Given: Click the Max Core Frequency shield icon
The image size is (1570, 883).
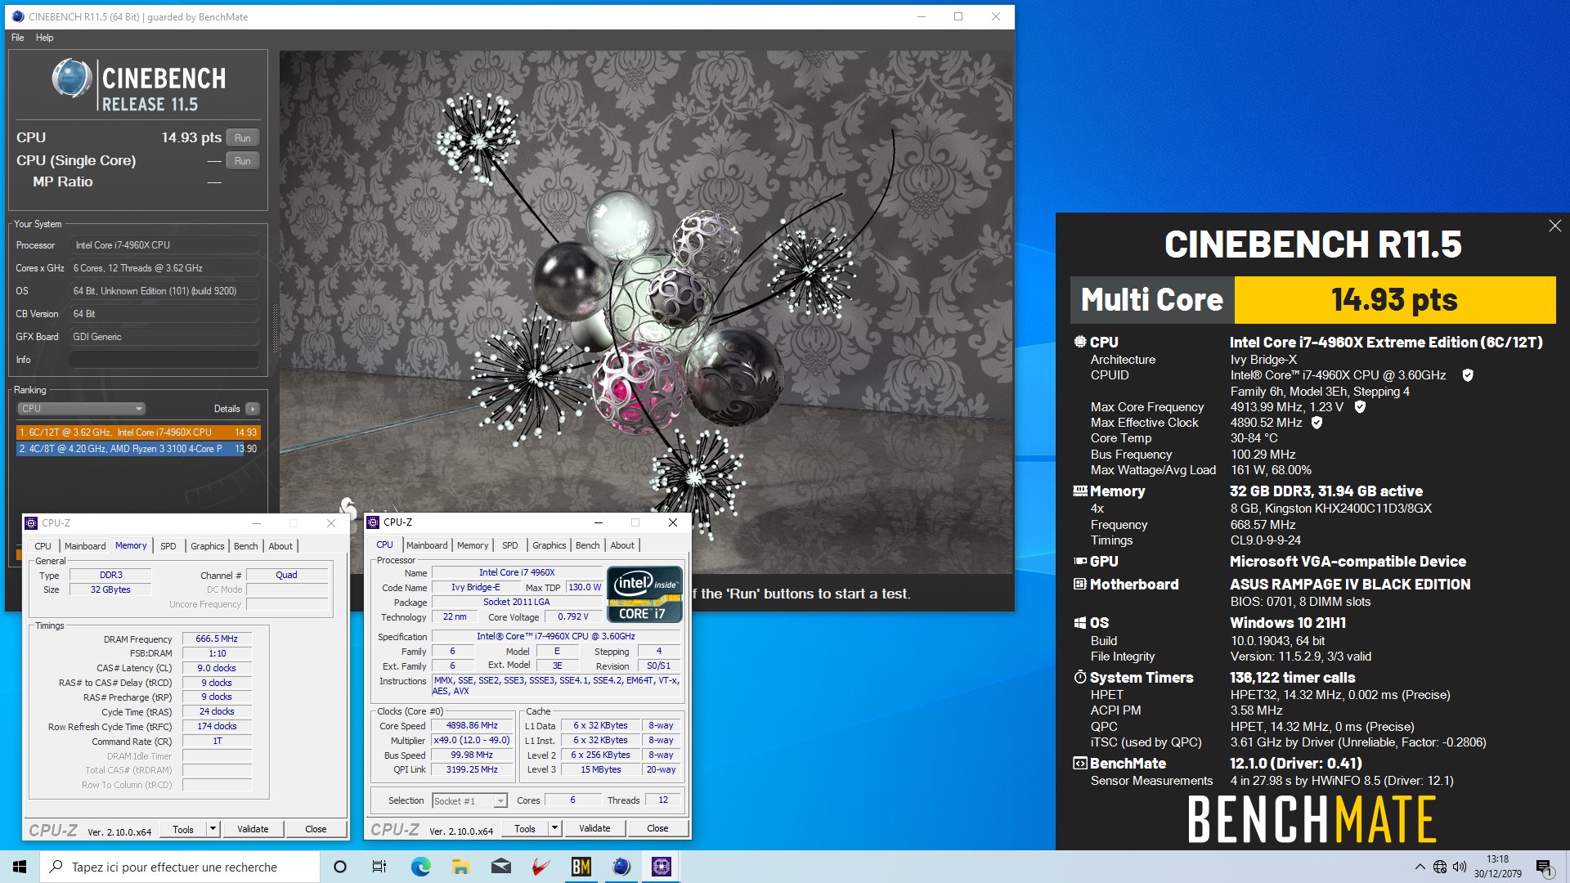Looking at the screenshot, I should [x=1360, y=406].
